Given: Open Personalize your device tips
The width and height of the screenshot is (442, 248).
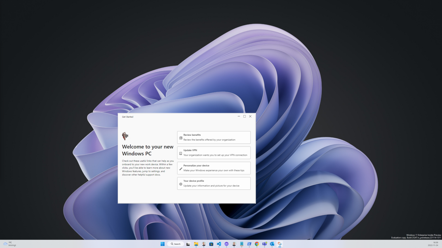Looking at the screenshot, I should 214,168.
